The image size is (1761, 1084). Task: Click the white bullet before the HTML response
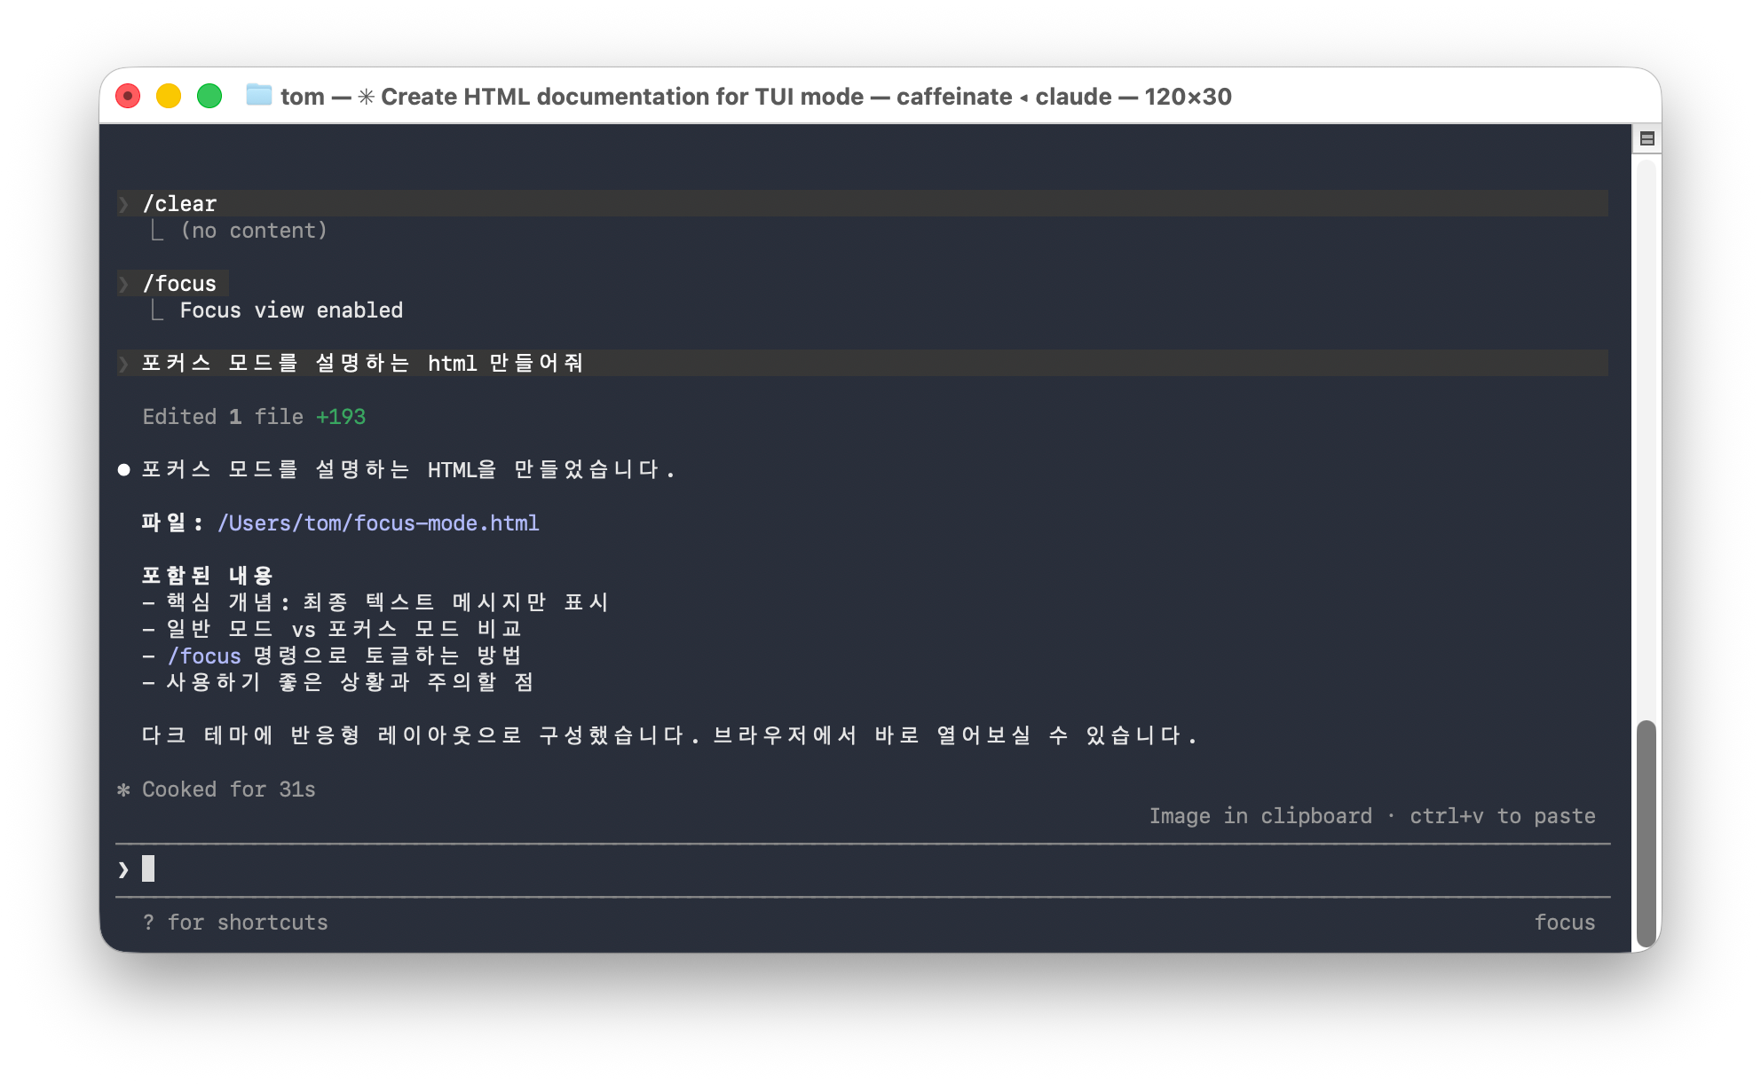coord(124,470)
